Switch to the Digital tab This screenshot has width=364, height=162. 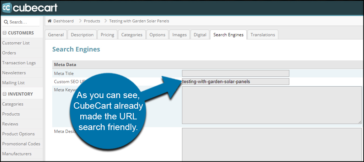[200, 34]
